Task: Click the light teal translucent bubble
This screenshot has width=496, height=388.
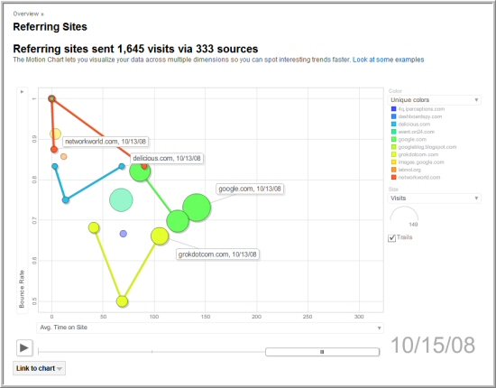Action: pyautogui.click(x=121, y=199)
